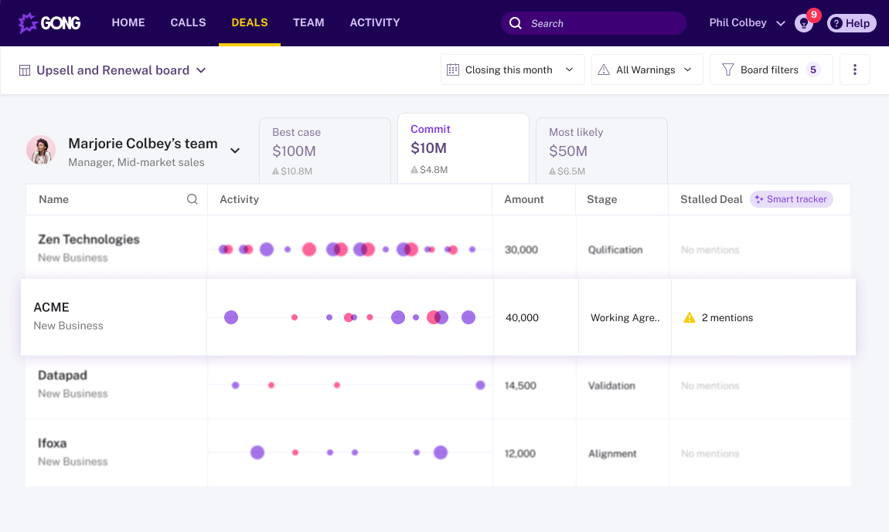Sort by the Stage column header
This screenshot has height=532, width=889.
click(601, 199)
